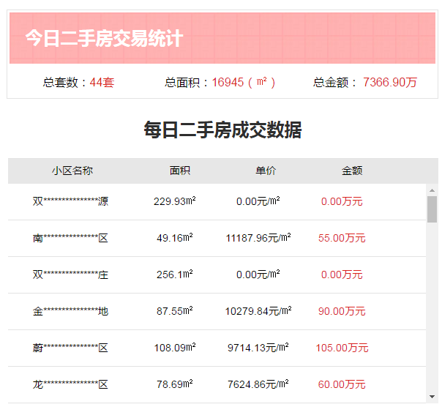442x407 pixels.
Task: Select the row name 金***地
Action: 70,311
